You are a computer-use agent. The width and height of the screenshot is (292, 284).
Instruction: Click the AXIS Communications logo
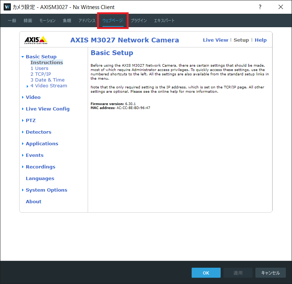pos(36,40)
